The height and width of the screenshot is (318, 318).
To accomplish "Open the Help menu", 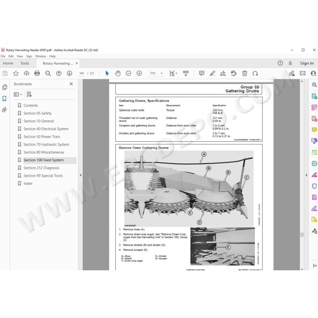I will (52, 56).
